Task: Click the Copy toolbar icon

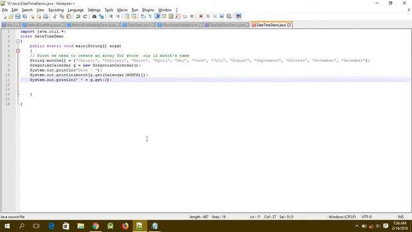Action: coord(62,16)
